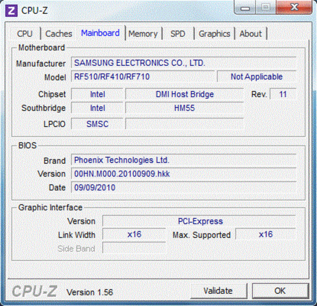Click the Southbridge vendor Intel field
Image resolution: width=317 pixels, height=306 pixels.
[x=97, y=108]
